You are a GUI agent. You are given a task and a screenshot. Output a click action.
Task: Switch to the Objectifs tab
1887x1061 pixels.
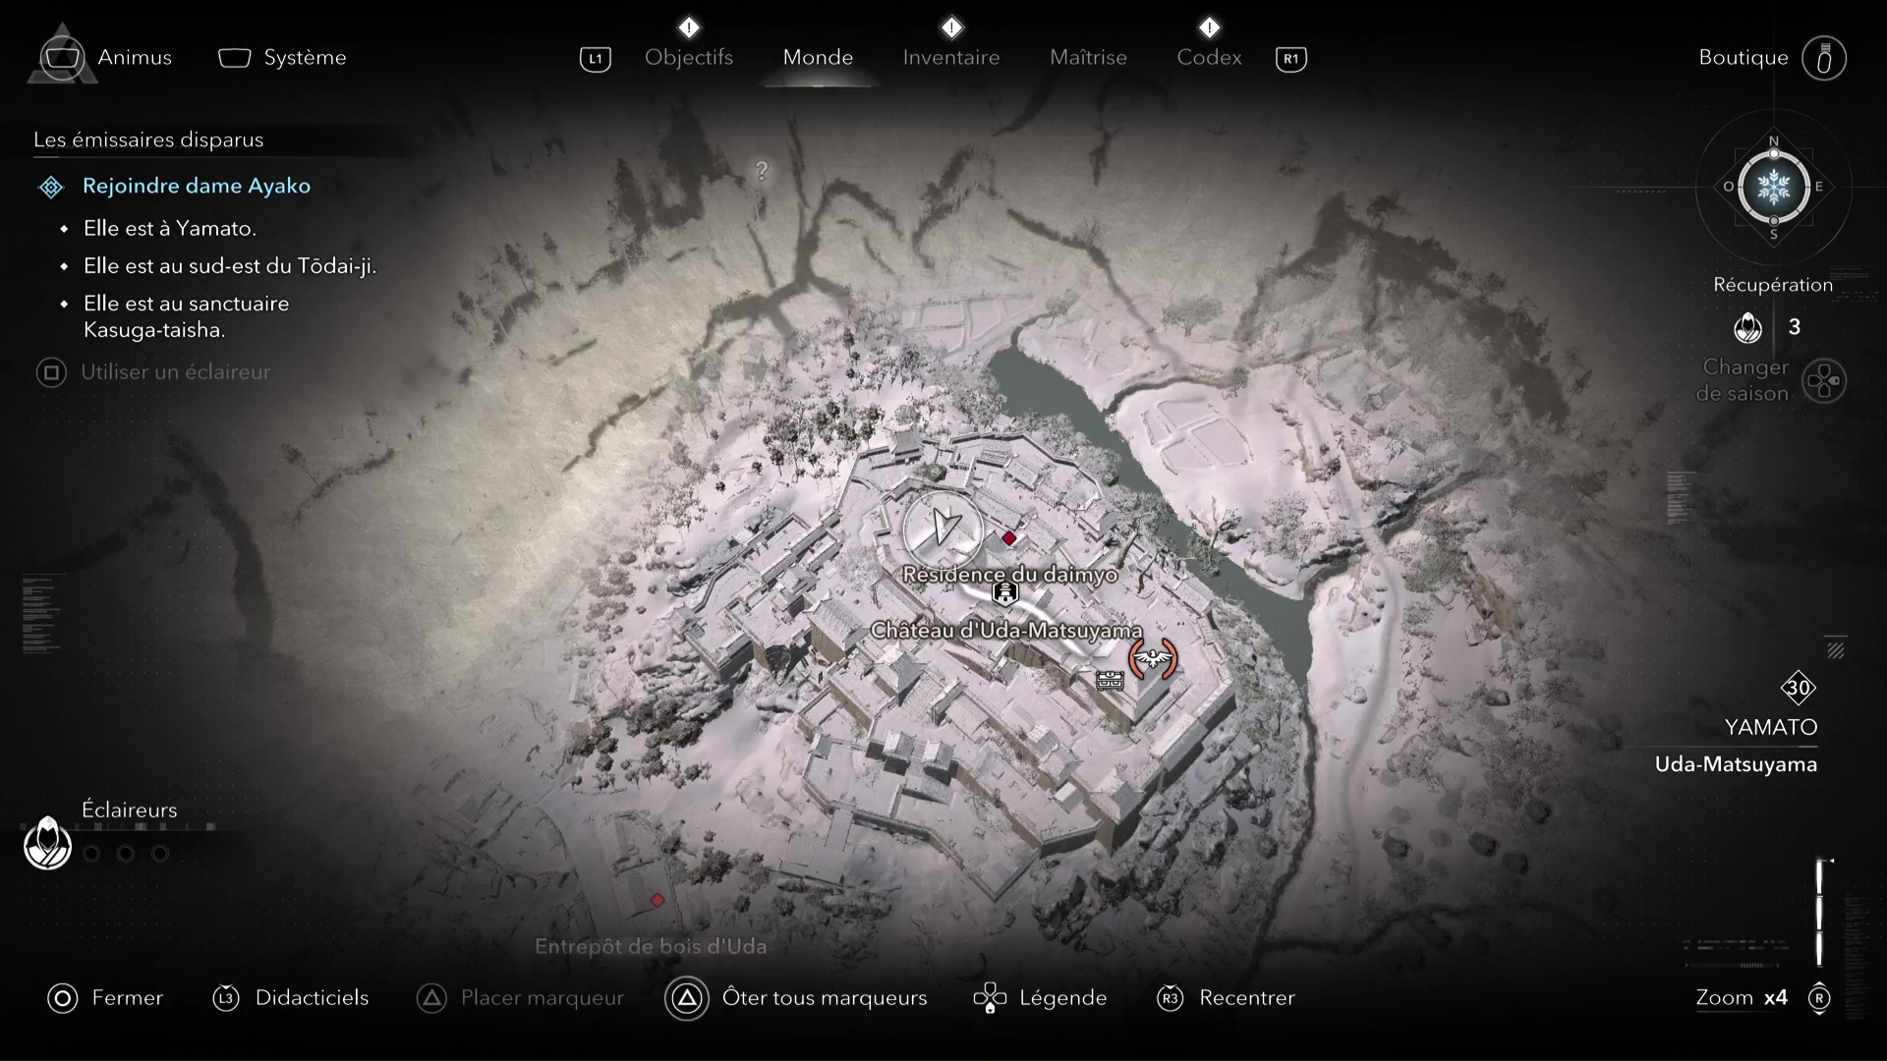[689, 58]
